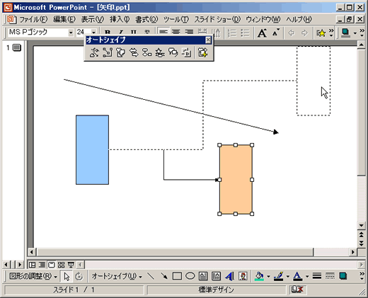This screenshot has width=368, height=298.
Task: Open Callouts in the AutoShapes palette
Action: [x=173, y=52]
